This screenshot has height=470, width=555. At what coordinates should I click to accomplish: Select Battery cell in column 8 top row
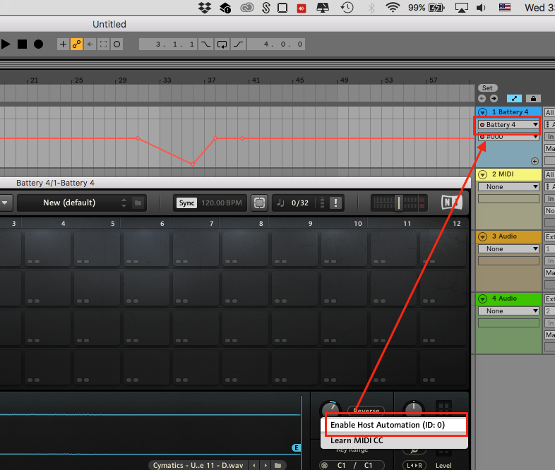245,248
